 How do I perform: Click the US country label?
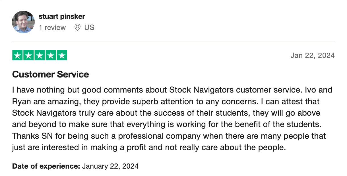[89, 28]
